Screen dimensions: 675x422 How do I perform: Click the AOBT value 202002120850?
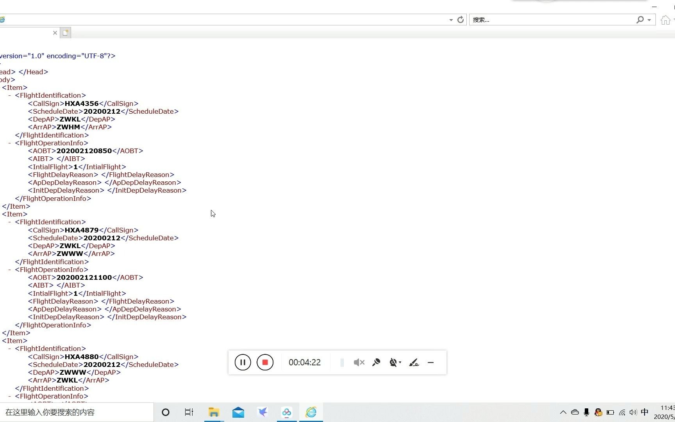pyautogui.click(x=84, y=151)
